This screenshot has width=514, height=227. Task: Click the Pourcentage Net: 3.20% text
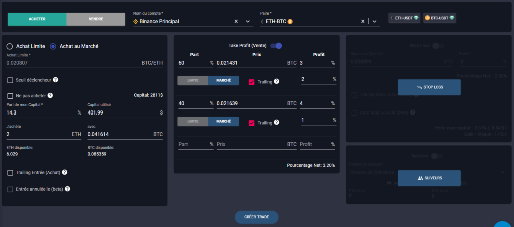pos(311,165)
